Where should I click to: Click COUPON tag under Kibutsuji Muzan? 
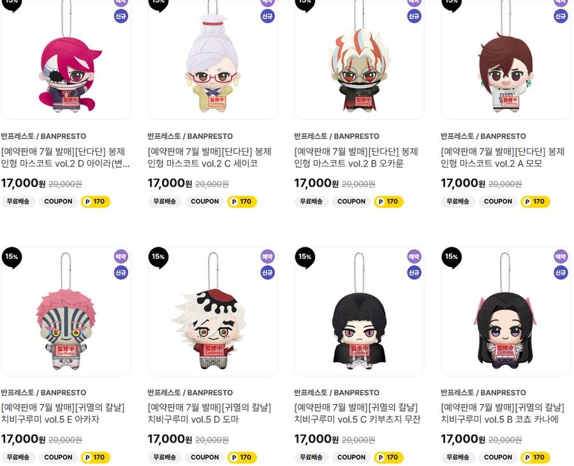pyautogui.click(x=351, y=457)
